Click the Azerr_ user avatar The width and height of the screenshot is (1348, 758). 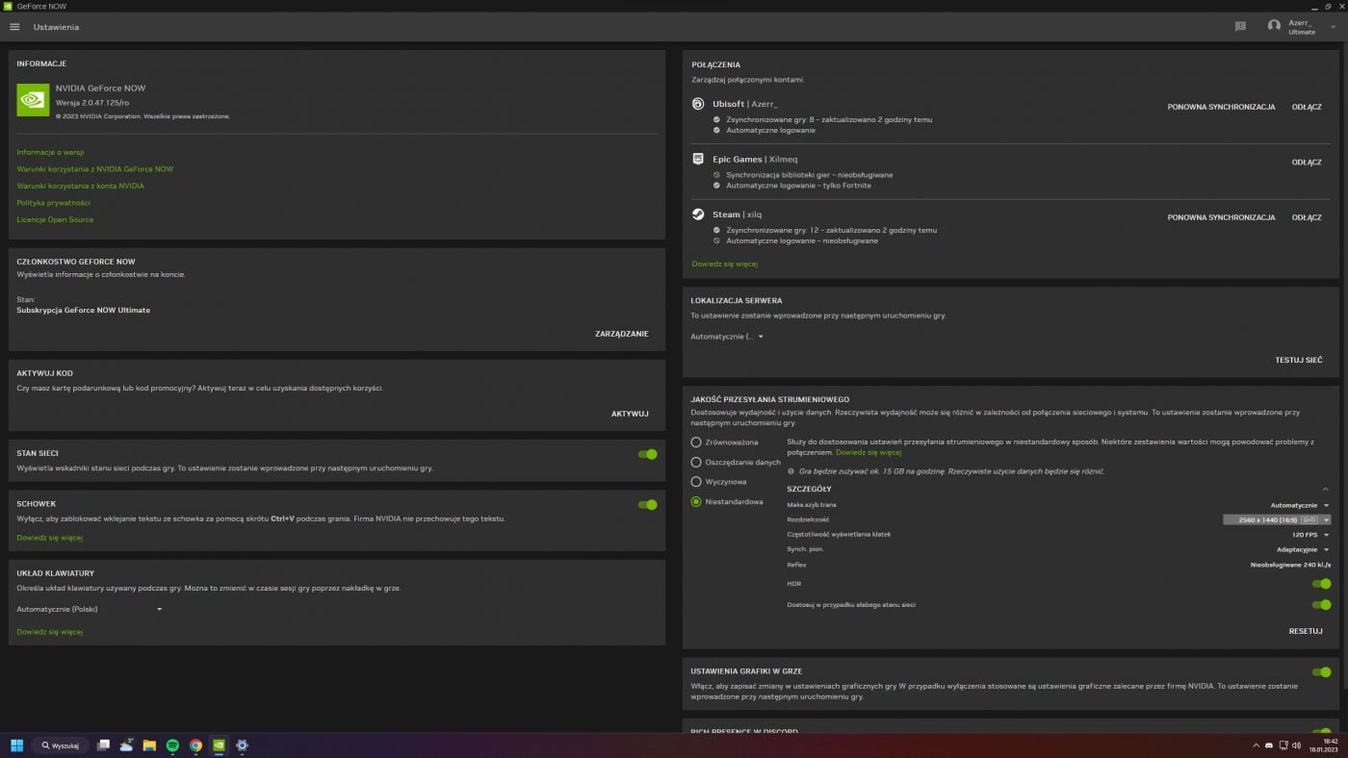tap(1274, 27)
